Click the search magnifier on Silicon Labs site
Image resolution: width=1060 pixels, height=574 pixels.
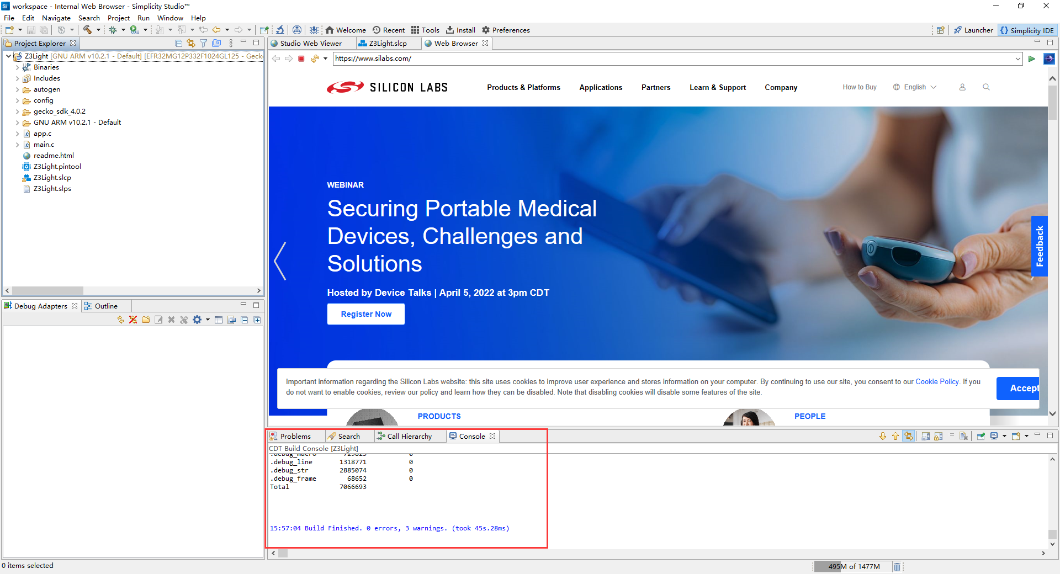986,87
